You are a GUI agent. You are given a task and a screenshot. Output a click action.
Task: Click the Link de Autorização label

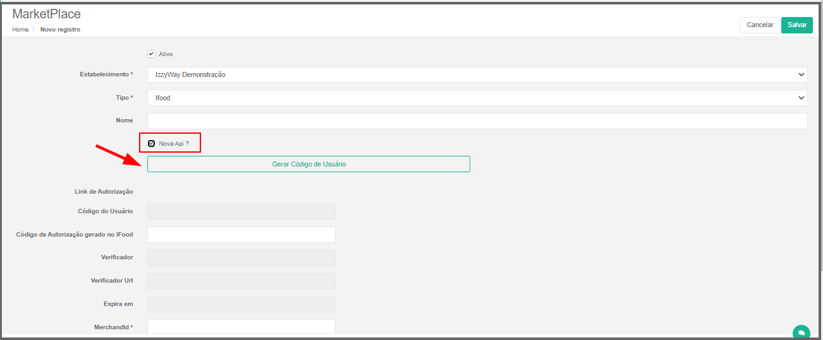click(x=104, y=191)
